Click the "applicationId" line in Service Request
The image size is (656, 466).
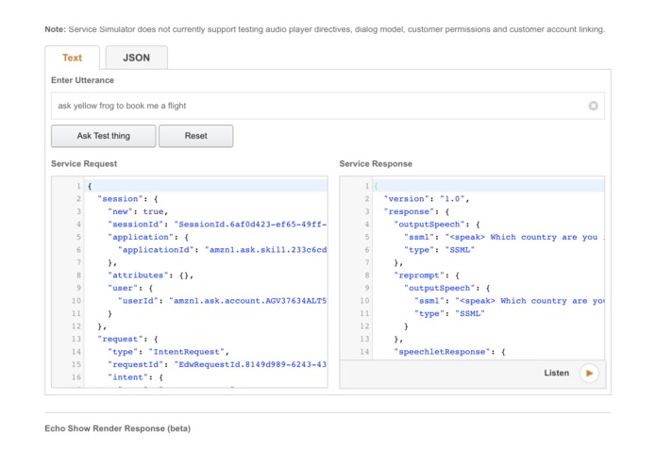pyautogui.click(x=222, y=250)
